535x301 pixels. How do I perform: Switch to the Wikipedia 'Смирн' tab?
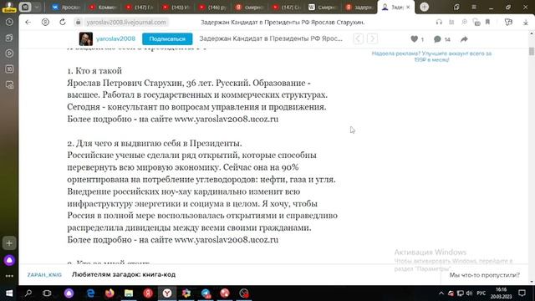coord(323,7)
